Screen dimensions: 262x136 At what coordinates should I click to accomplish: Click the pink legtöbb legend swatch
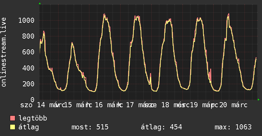click(x=12, y=118)
